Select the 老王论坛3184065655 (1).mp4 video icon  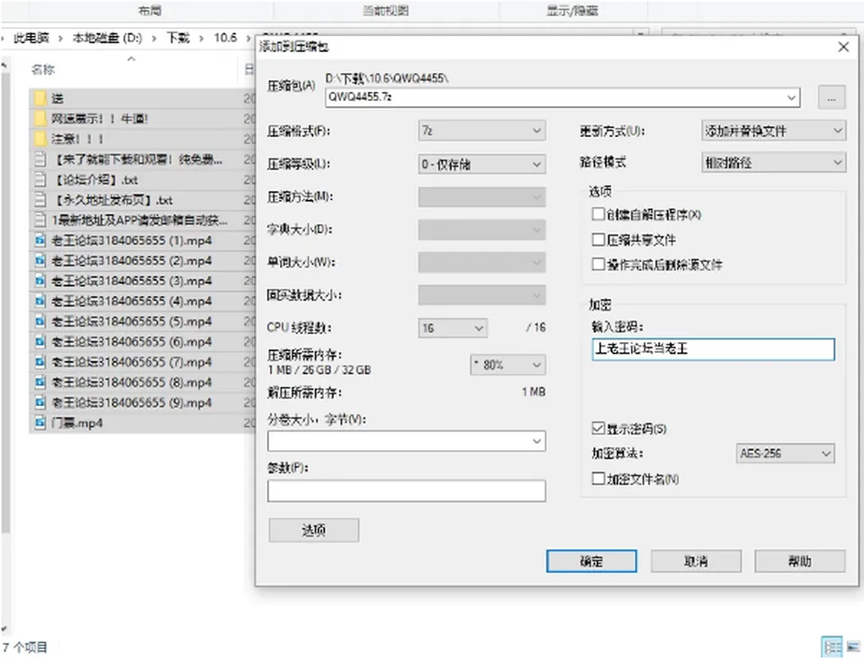pyautogui.click(x=40, y=240)
